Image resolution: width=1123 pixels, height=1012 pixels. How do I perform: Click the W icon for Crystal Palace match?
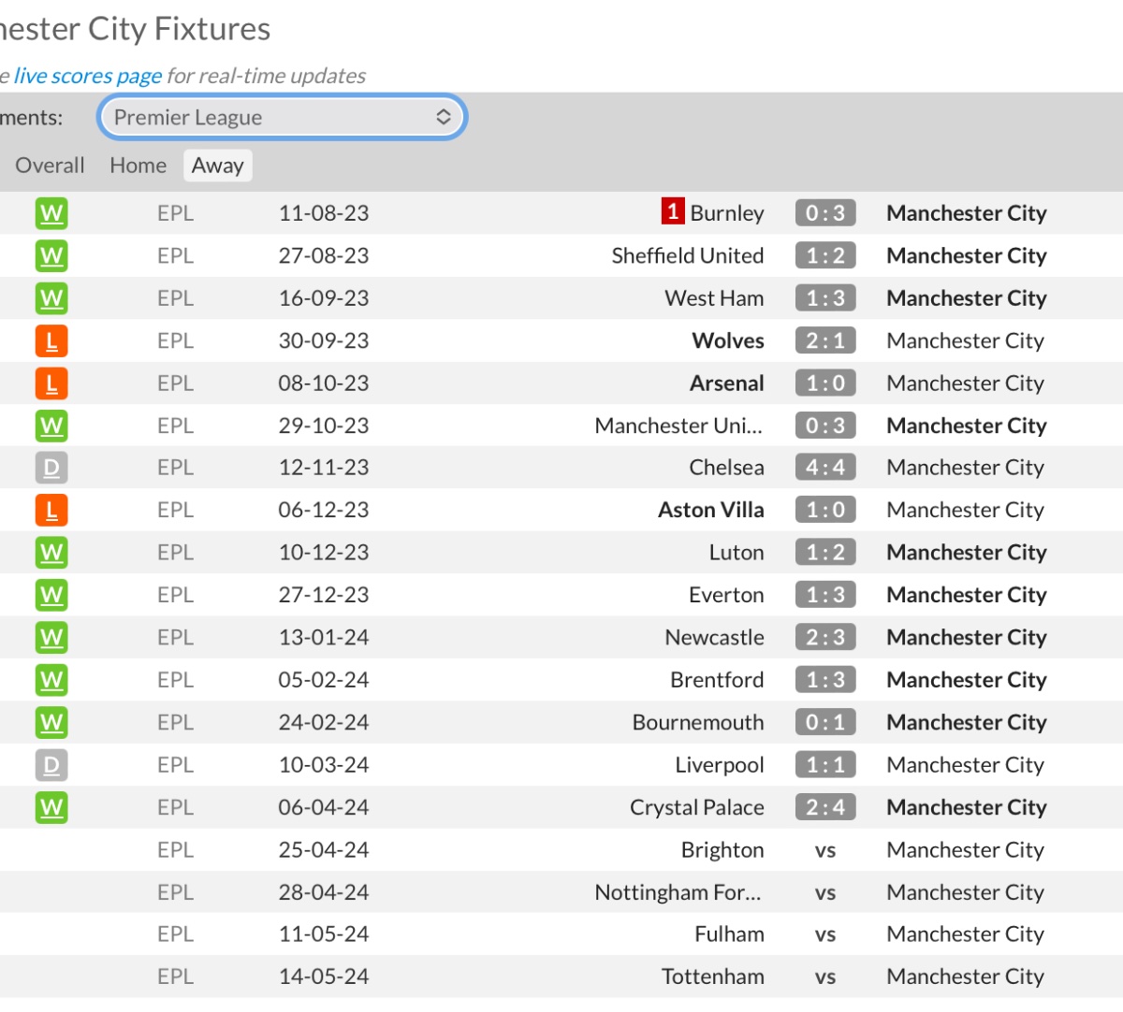(51, 807)
